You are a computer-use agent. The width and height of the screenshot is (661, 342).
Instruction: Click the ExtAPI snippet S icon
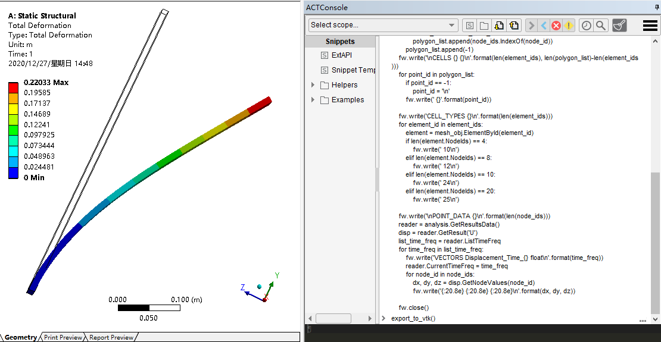[x=324, y=55]
